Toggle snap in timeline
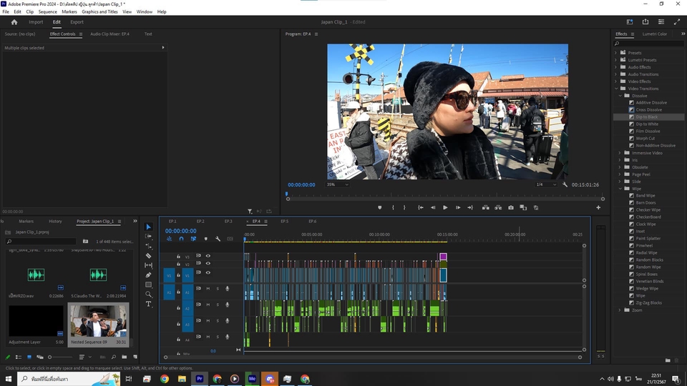Viewport: 687px width, 386px height. tap(181, 239)
